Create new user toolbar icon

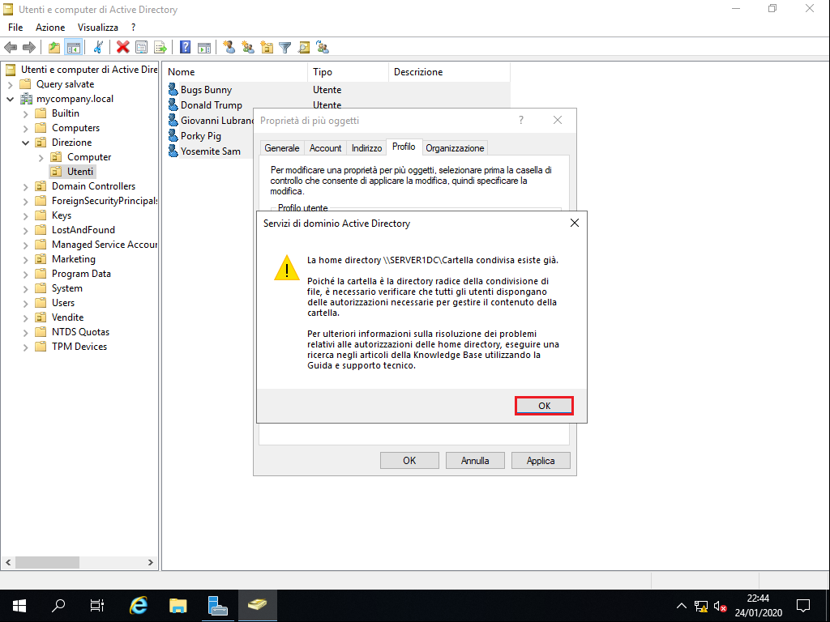coord(229,48)
